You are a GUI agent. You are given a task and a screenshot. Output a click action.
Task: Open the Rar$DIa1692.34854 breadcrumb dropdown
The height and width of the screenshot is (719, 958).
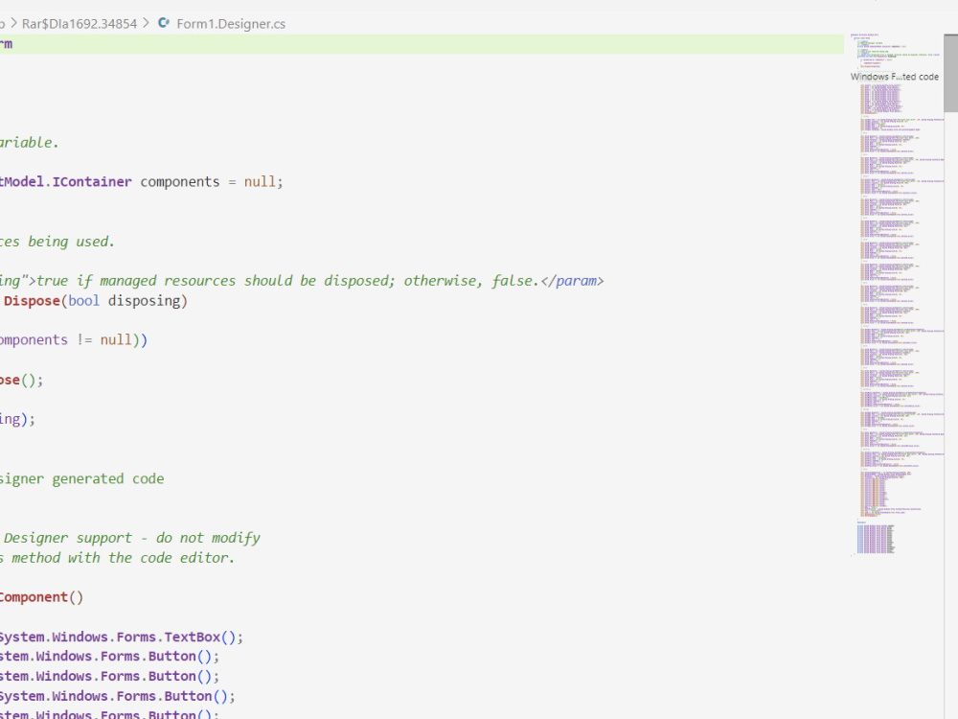(80, 23)
